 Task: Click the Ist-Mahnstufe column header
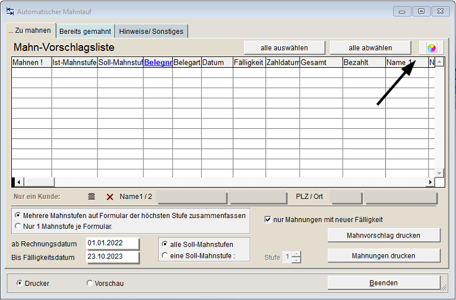[74, 62]
